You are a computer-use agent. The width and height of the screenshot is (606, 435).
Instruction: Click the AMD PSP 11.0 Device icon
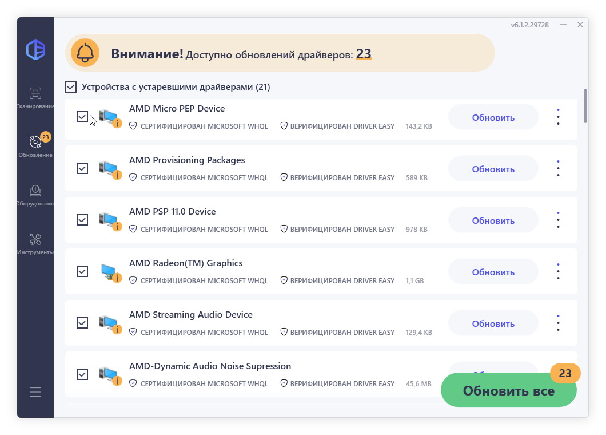pos(110,221)
